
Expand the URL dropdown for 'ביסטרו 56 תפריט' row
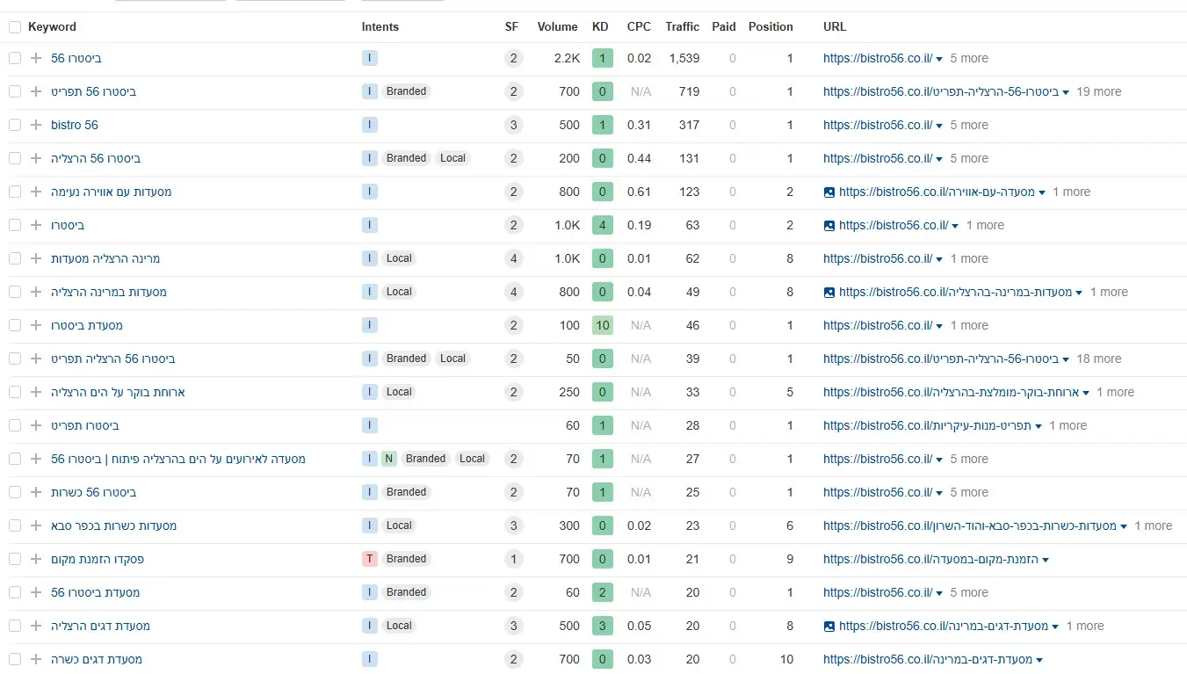point(1066,92)
